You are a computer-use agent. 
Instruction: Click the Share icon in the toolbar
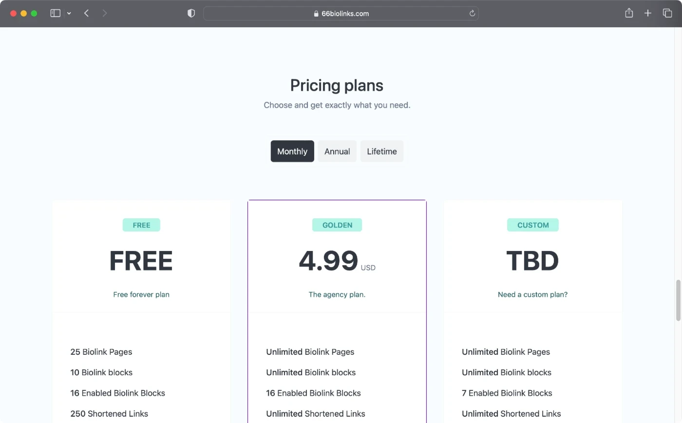click(x=629, y=13)
